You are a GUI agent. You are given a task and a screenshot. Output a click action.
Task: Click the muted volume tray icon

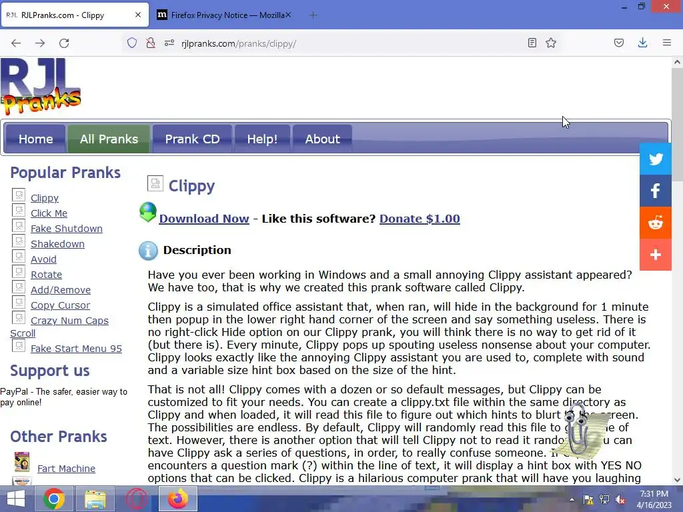[x=620, y=499]
